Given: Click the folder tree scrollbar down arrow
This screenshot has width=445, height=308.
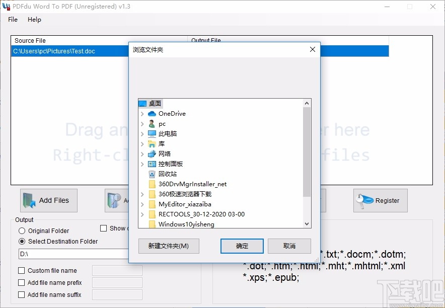Looking at the screenshot, I should click(307, 223).
